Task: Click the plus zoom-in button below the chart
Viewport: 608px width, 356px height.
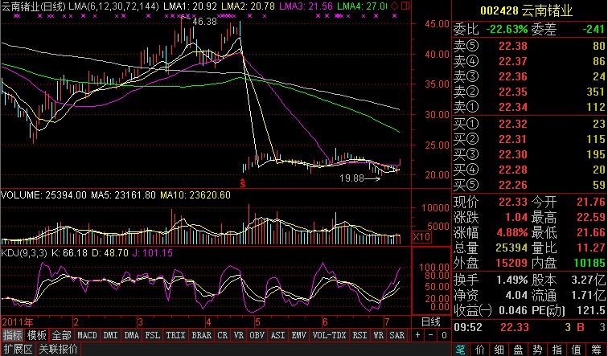Action: pyautogui.click(x=417, y=335)
